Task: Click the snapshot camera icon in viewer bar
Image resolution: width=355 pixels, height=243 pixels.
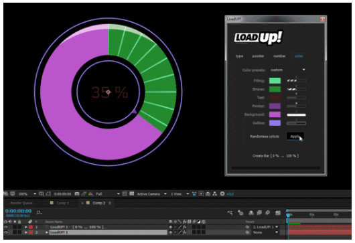Action: click(77, 193)
